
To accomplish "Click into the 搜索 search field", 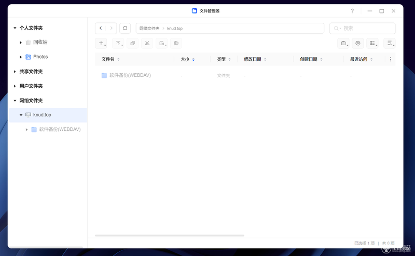I will point(362,29).
